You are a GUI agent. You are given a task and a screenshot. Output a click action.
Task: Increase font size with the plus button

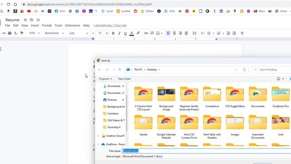click(107, 33)
